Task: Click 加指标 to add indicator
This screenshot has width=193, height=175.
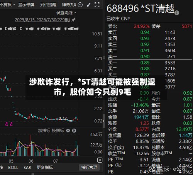Action: (x=44, y=131)
